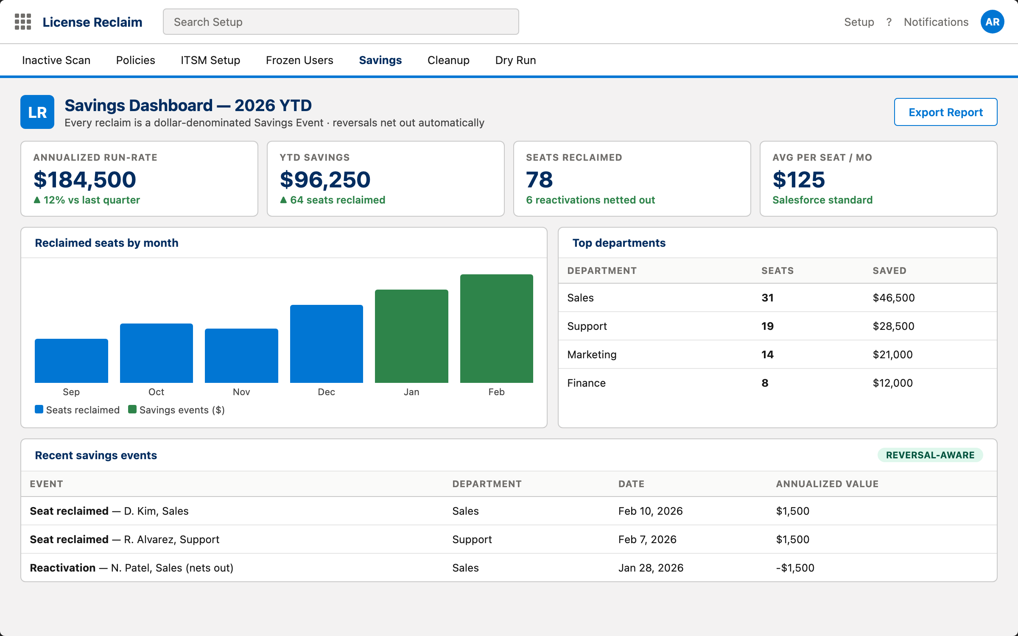The height and width of the screenshot is (636, 1018).
Task: Click the Export Report button
Action: click(x=945, y=112)
